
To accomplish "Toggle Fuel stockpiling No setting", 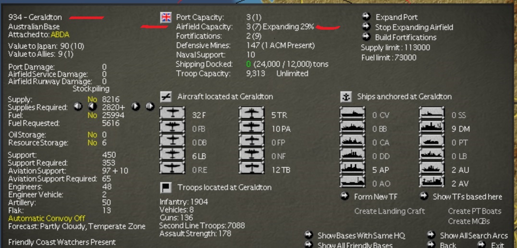I will click(92, 115).
